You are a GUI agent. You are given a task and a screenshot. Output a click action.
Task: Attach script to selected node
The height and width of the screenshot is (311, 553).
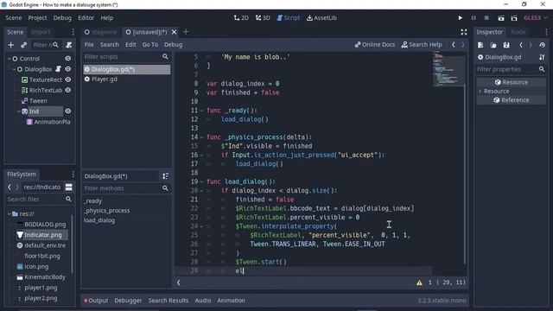coord(69,45)
